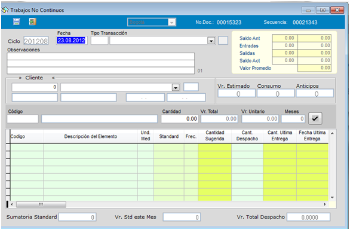Click the Consumo field
Viewport: 350px width, 230px height.
[275, 93]
